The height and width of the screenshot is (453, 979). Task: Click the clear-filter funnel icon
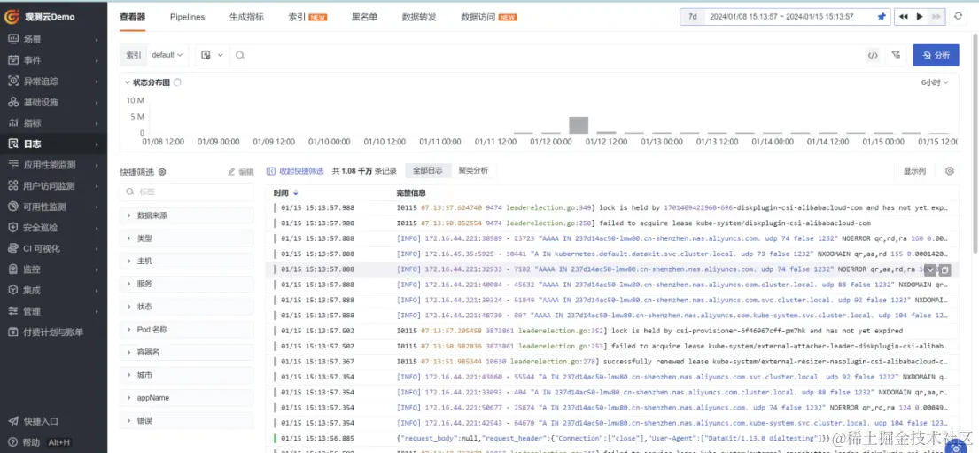[x=897, y=55]
